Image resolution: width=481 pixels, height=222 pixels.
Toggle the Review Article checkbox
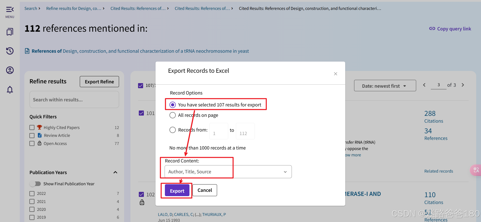32,136
